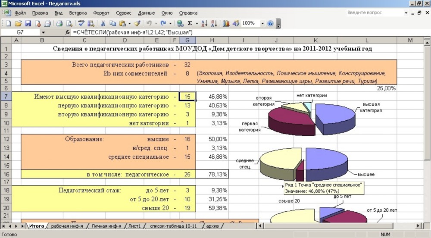Click the AutoSum sigma icon
This screenshot has height=238, width=431.
point(190,23)
